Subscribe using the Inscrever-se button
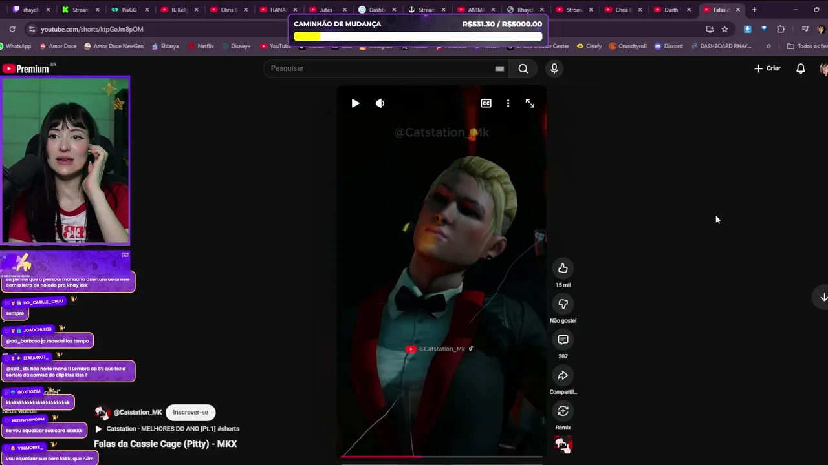 191,412
